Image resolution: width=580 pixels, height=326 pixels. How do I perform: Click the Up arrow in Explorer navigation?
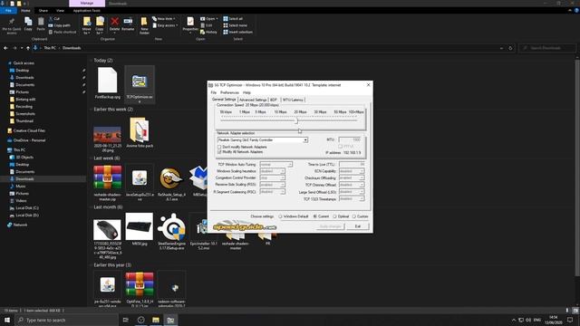tap(28, 48)
